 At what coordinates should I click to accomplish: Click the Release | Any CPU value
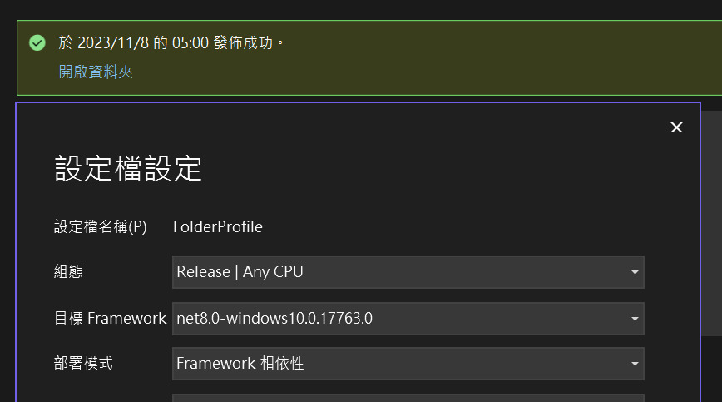pos(240,271)
